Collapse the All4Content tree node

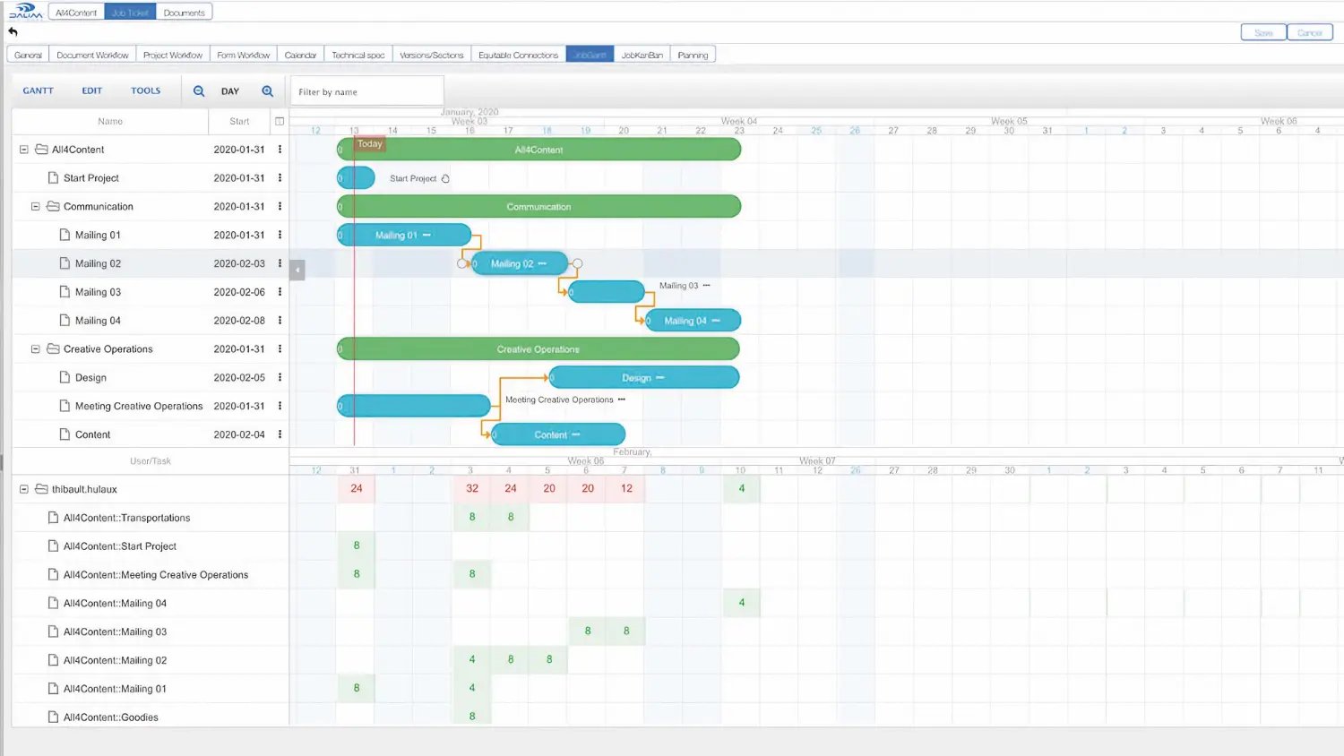tap(23, 149)
